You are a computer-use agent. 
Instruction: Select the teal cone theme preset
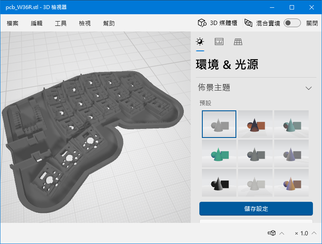tap(291, 124)
